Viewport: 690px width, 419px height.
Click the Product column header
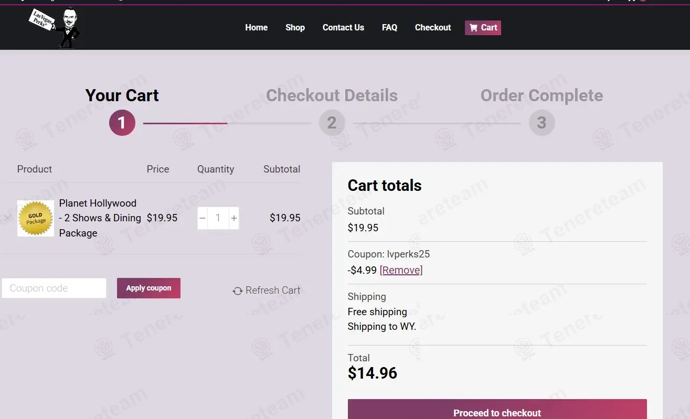pyautogui.click(x=35, y=169)
